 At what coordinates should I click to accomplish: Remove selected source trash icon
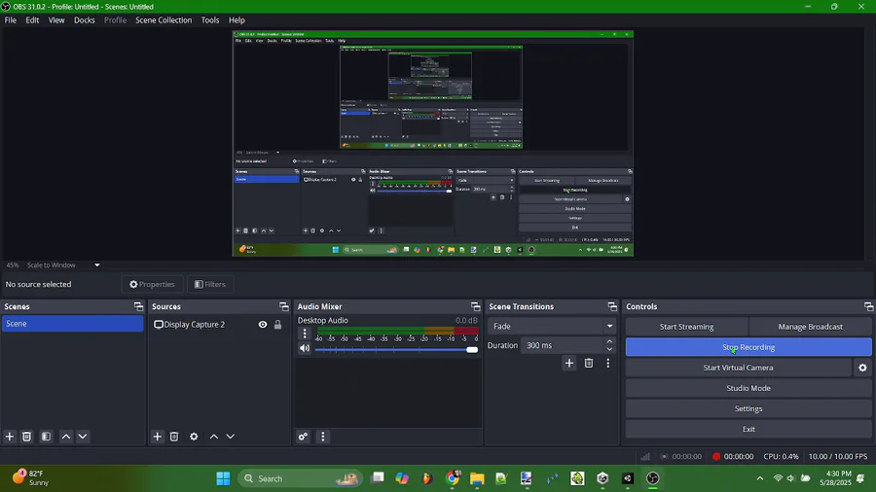[174, 437]
